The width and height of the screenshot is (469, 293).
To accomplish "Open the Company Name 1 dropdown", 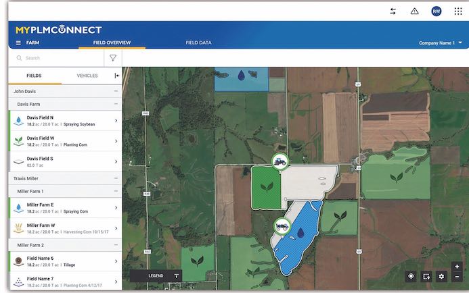I will tap(441, 43).
